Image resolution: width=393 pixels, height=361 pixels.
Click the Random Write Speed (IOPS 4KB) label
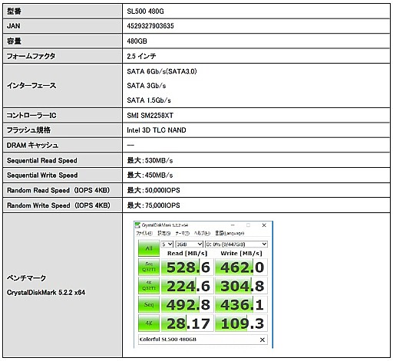click(x=58, y=205)
